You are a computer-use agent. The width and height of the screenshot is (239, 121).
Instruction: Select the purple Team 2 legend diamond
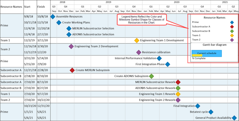pos(232,40)
